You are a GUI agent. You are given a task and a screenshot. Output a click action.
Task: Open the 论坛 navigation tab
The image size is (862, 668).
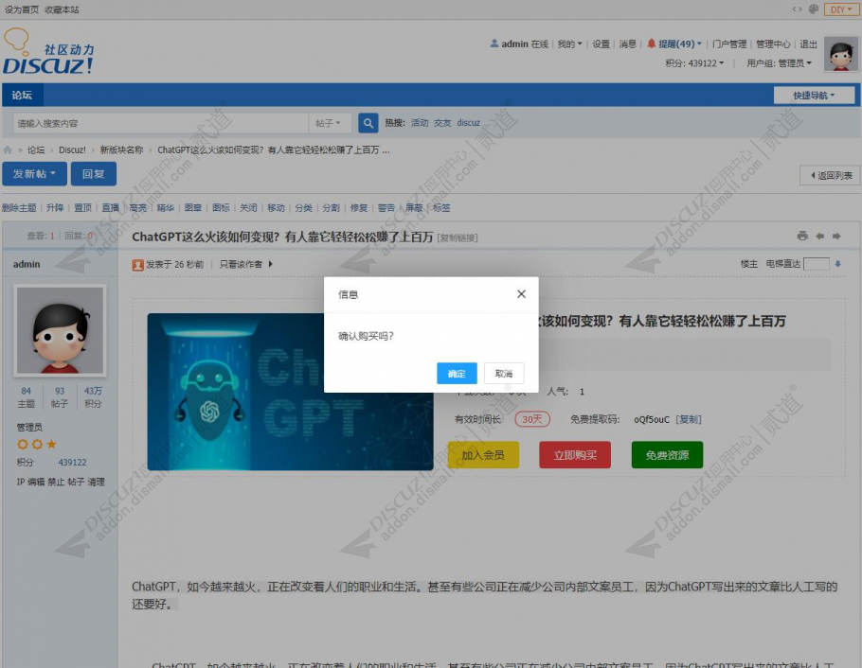[x=22, y=95]
